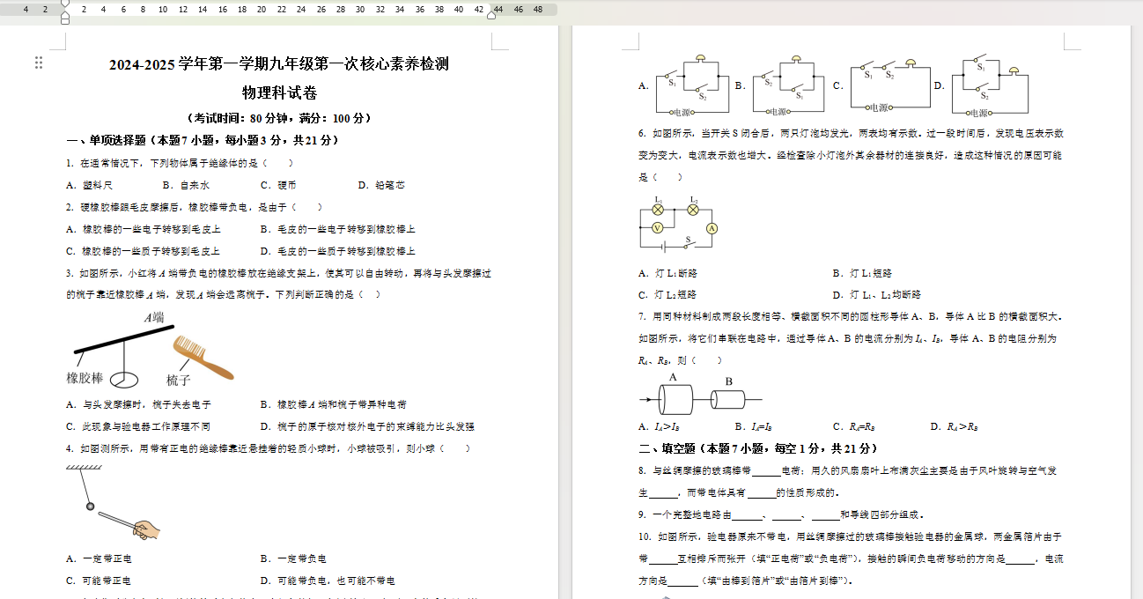The width and height of the screenshot is (1143, 599).
Task: Click option "A. 一定带正电"
Action: click(99, 558)
